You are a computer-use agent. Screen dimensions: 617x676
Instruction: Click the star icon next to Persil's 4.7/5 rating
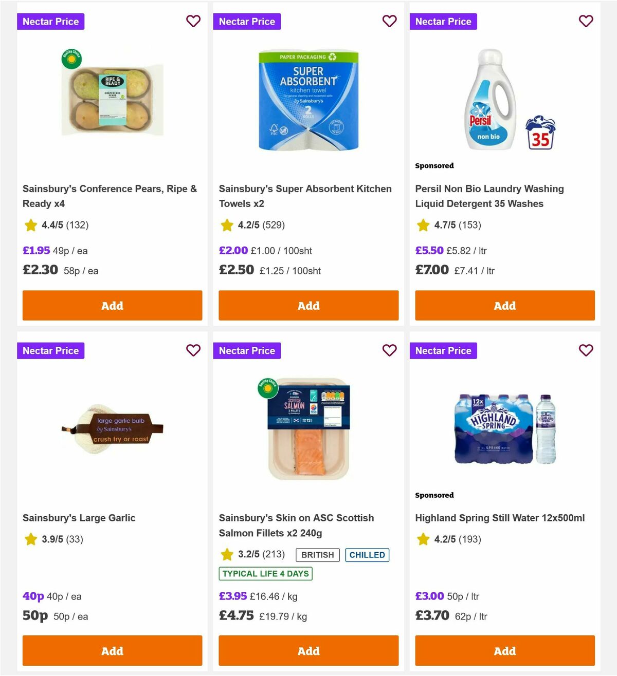423,225
